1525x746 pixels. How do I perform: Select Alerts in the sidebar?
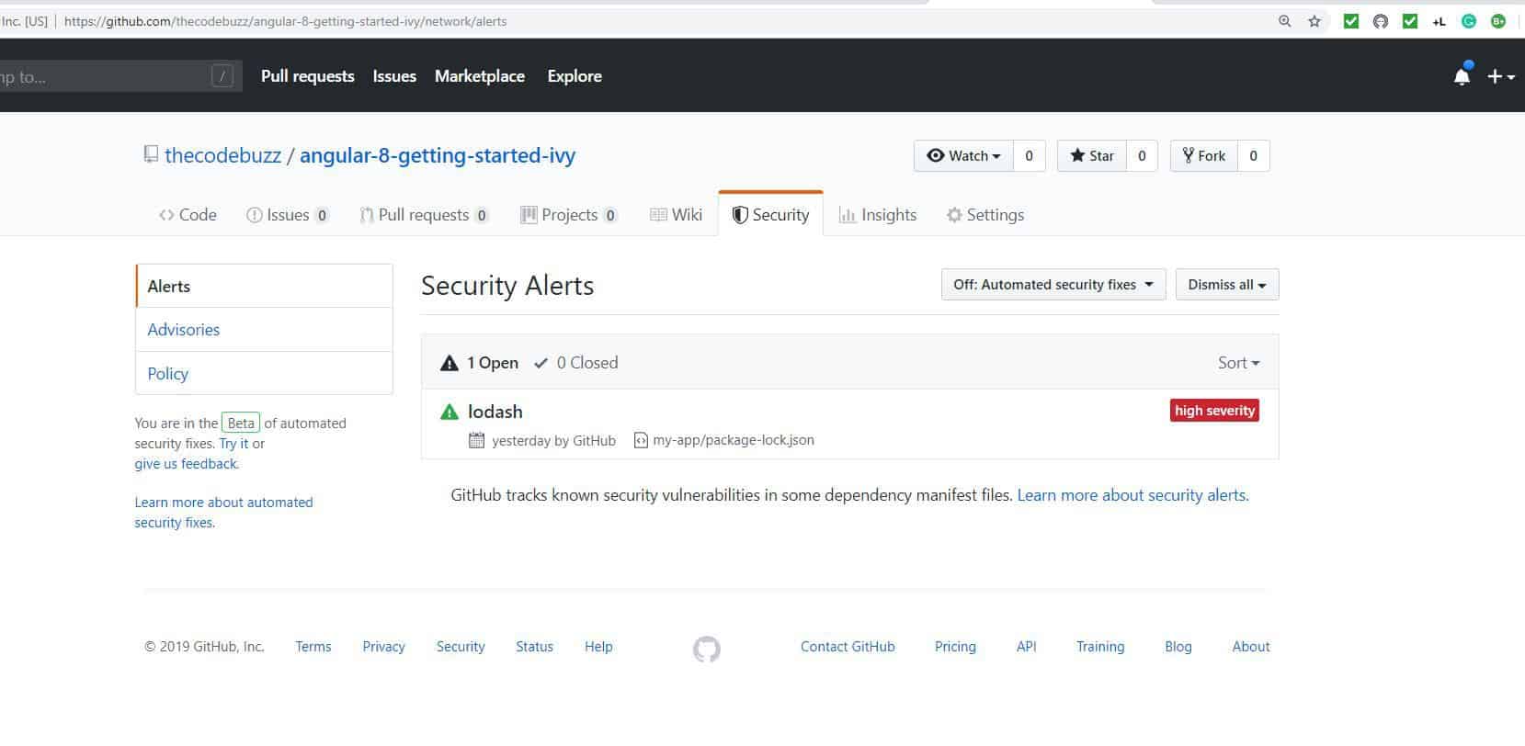[264, 287]
